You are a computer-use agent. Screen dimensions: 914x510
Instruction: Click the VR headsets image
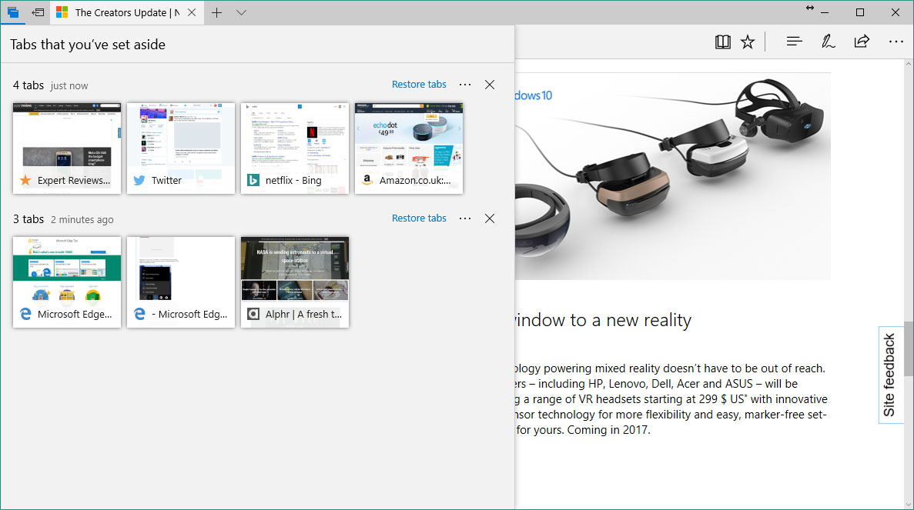click(673, 176)
